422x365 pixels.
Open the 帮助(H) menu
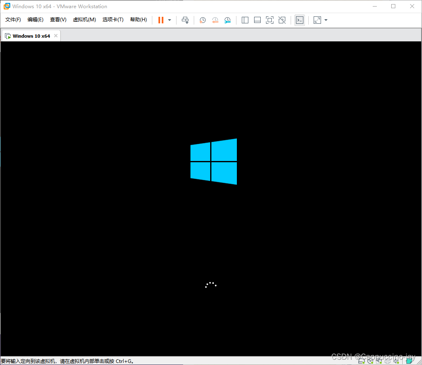[138, 20]
